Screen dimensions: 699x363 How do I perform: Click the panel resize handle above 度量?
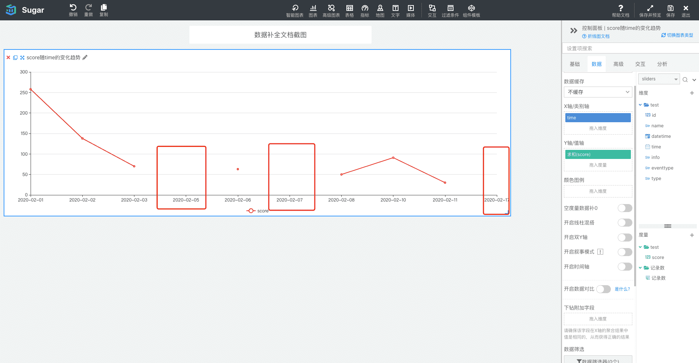click(x=667, y=226)
